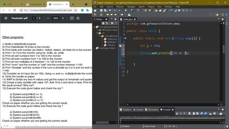
Task: Click the PDF viewer hamburger menu icon
Action: [6, 18]
